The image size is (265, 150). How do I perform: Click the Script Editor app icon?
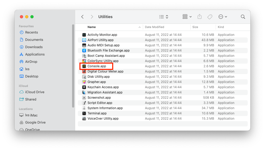pos(84,103)
